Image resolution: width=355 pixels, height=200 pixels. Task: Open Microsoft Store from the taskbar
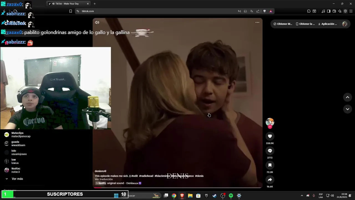tap(198, 196)
